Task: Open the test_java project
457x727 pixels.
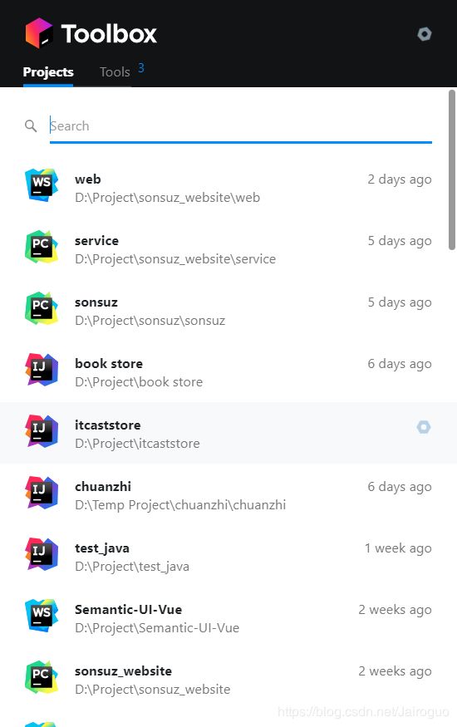Action: pyautogui.click(x=228, y=557)
